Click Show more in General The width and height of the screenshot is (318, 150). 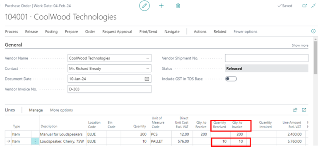[x=300, y=45]
